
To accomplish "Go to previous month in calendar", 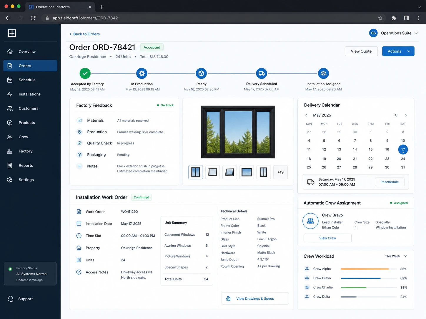I will coord(396,115).
